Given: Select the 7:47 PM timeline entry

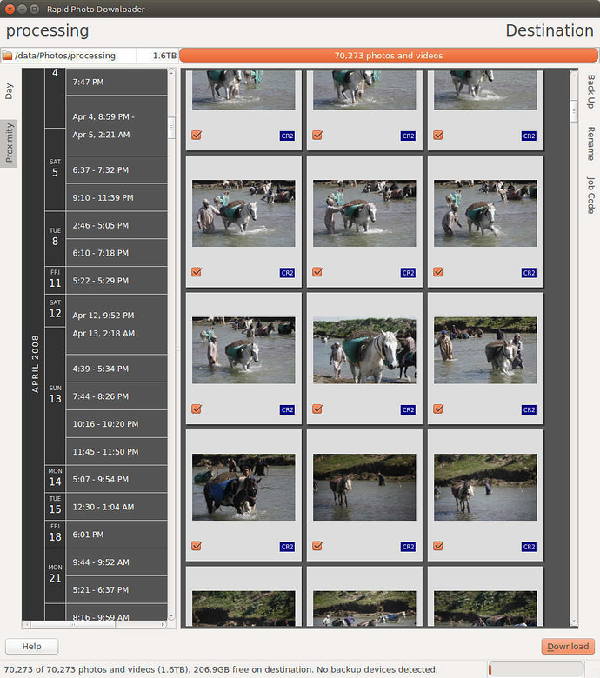Looking at the screenshot, I should coord(117,82).
